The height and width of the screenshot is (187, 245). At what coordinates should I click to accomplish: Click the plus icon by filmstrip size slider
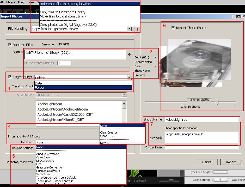[x=181, y=181]
